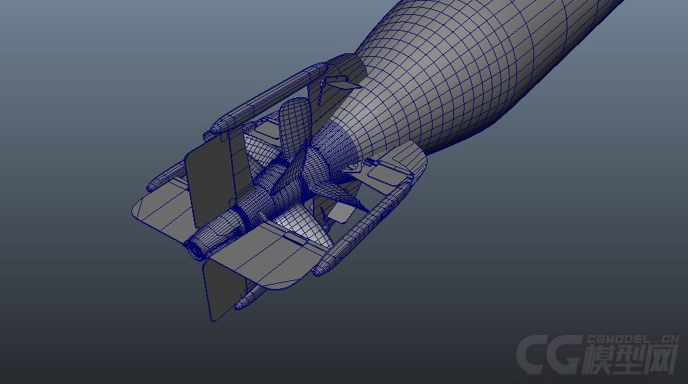Image resolution: width=688 pixels, height=384 pixels.
Task: Select the bottom cylindrical guard rod
Action: point(250,296)
